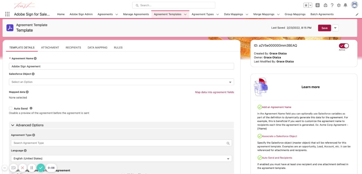Click the recorder camera icon
Image resolution: width=362 pixels, height=174 pixels.
point(13,168)
